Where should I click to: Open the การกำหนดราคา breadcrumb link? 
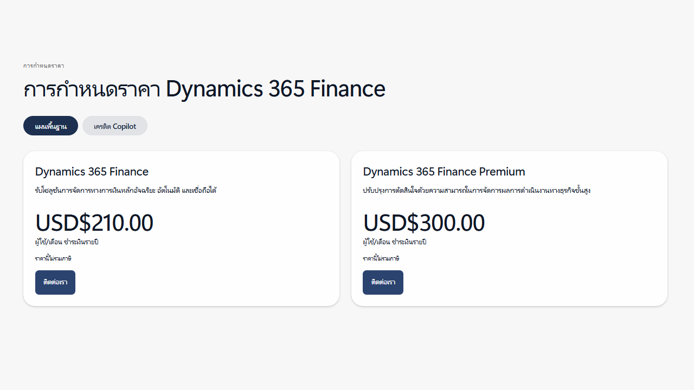coord(43,66)
